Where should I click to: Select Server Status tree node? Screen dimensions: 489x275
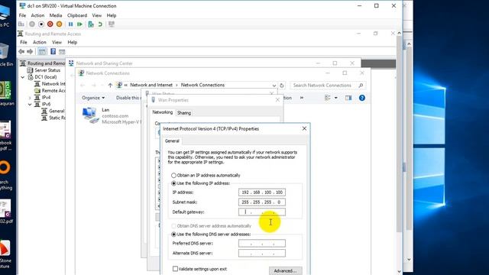point(47,70)
